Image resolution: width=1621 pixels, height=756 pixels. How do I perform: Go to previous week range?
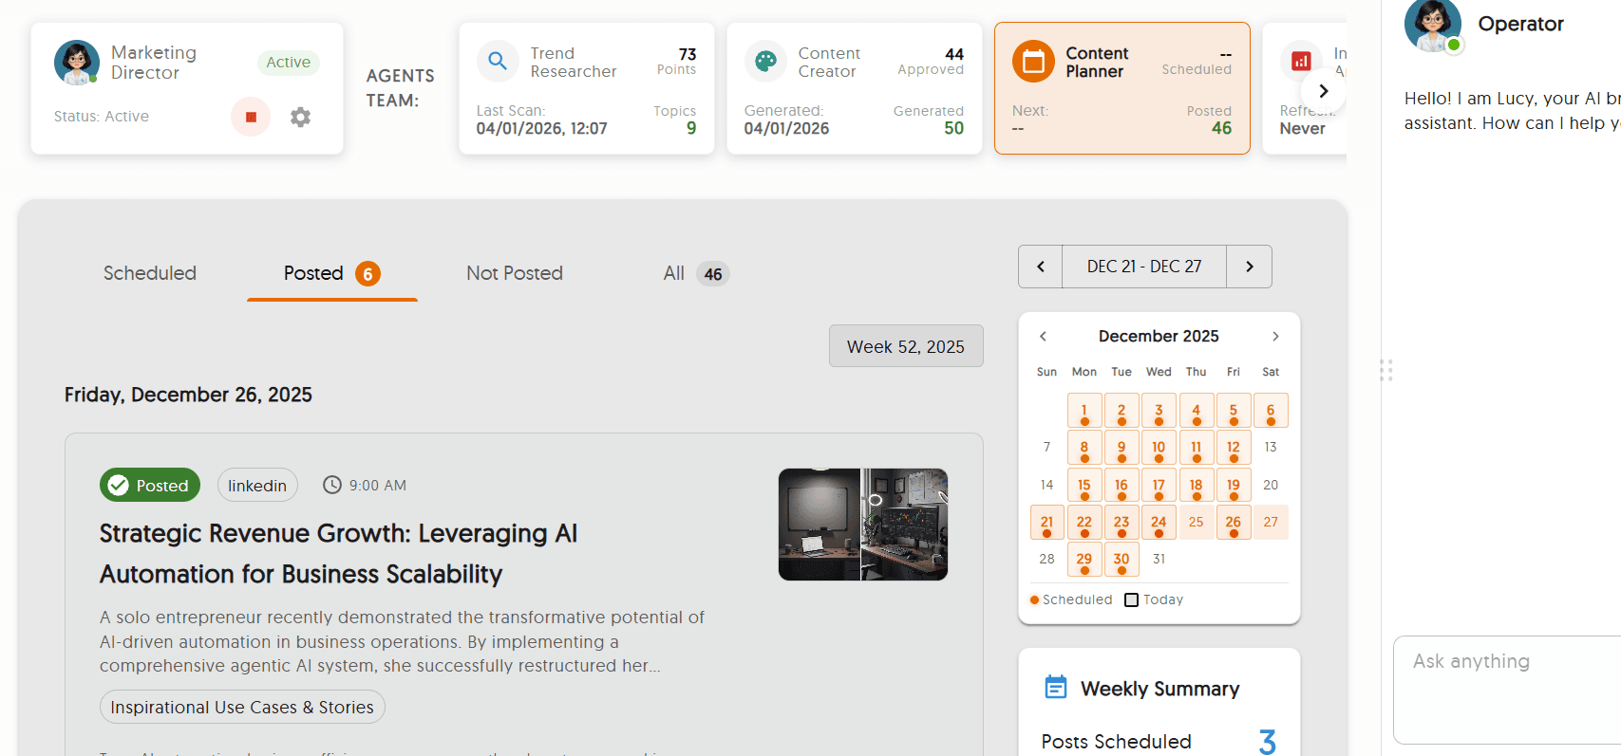tap(1041, 267)
